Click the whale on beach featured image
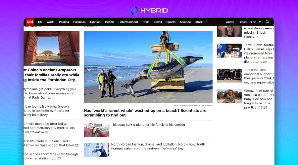298x165 pixels. click(x=148, y=67)
